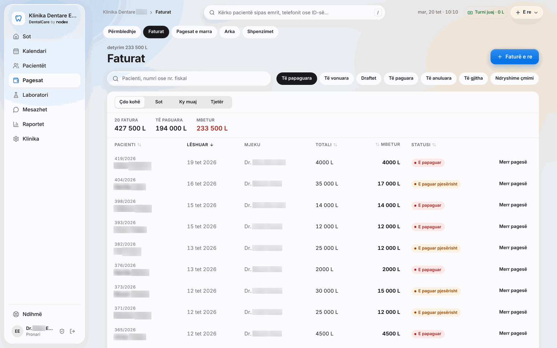Go to Pacientët section
This screenshot has height=348, width=557.
click(x=45, y=66)
